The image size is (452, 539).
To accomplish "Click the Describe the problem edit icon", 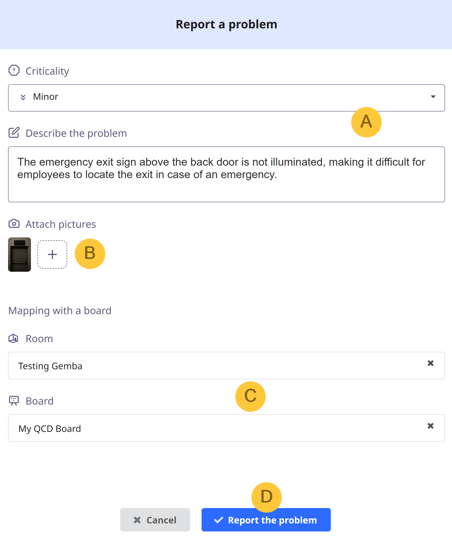I will tap(14, 133).
